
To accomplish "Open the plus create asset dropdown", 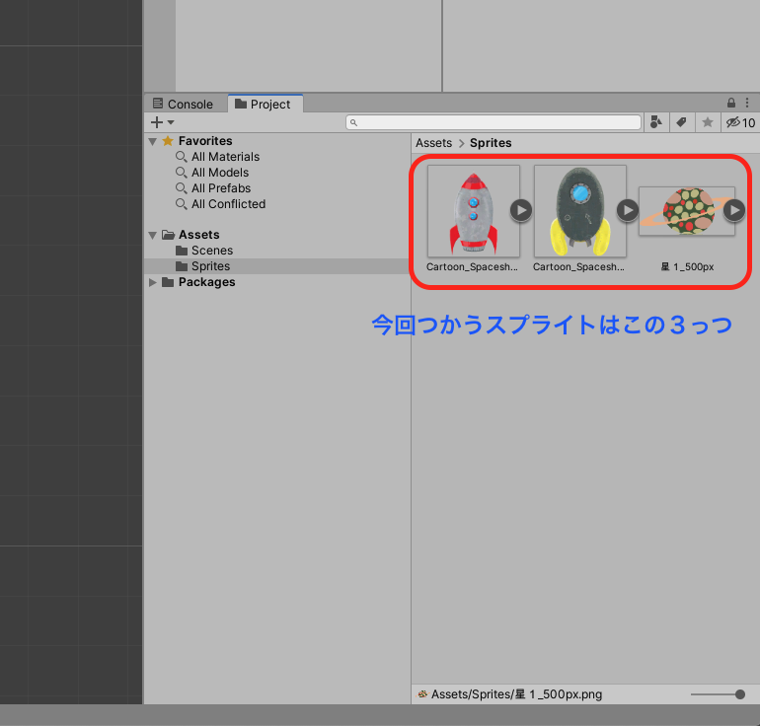I will point(162,122).
